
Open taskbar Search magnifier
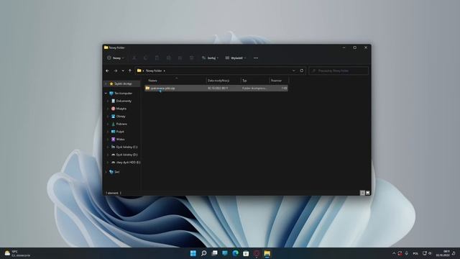(x=203, y=253)
